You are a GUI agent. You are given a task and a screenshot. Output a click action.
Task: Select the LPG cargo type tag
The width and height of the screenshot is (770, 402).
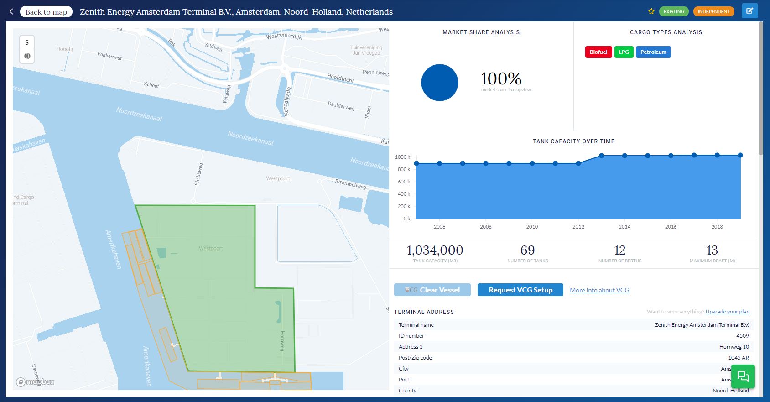624,52
